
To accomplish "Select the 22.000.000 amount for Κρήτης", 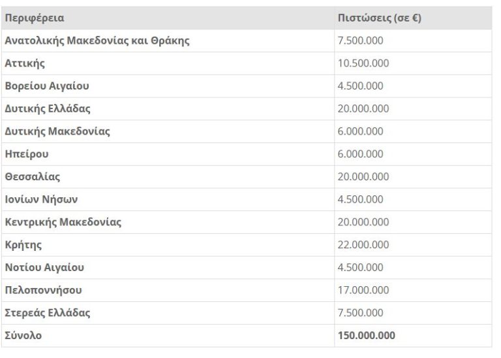I will pos(363,245).
